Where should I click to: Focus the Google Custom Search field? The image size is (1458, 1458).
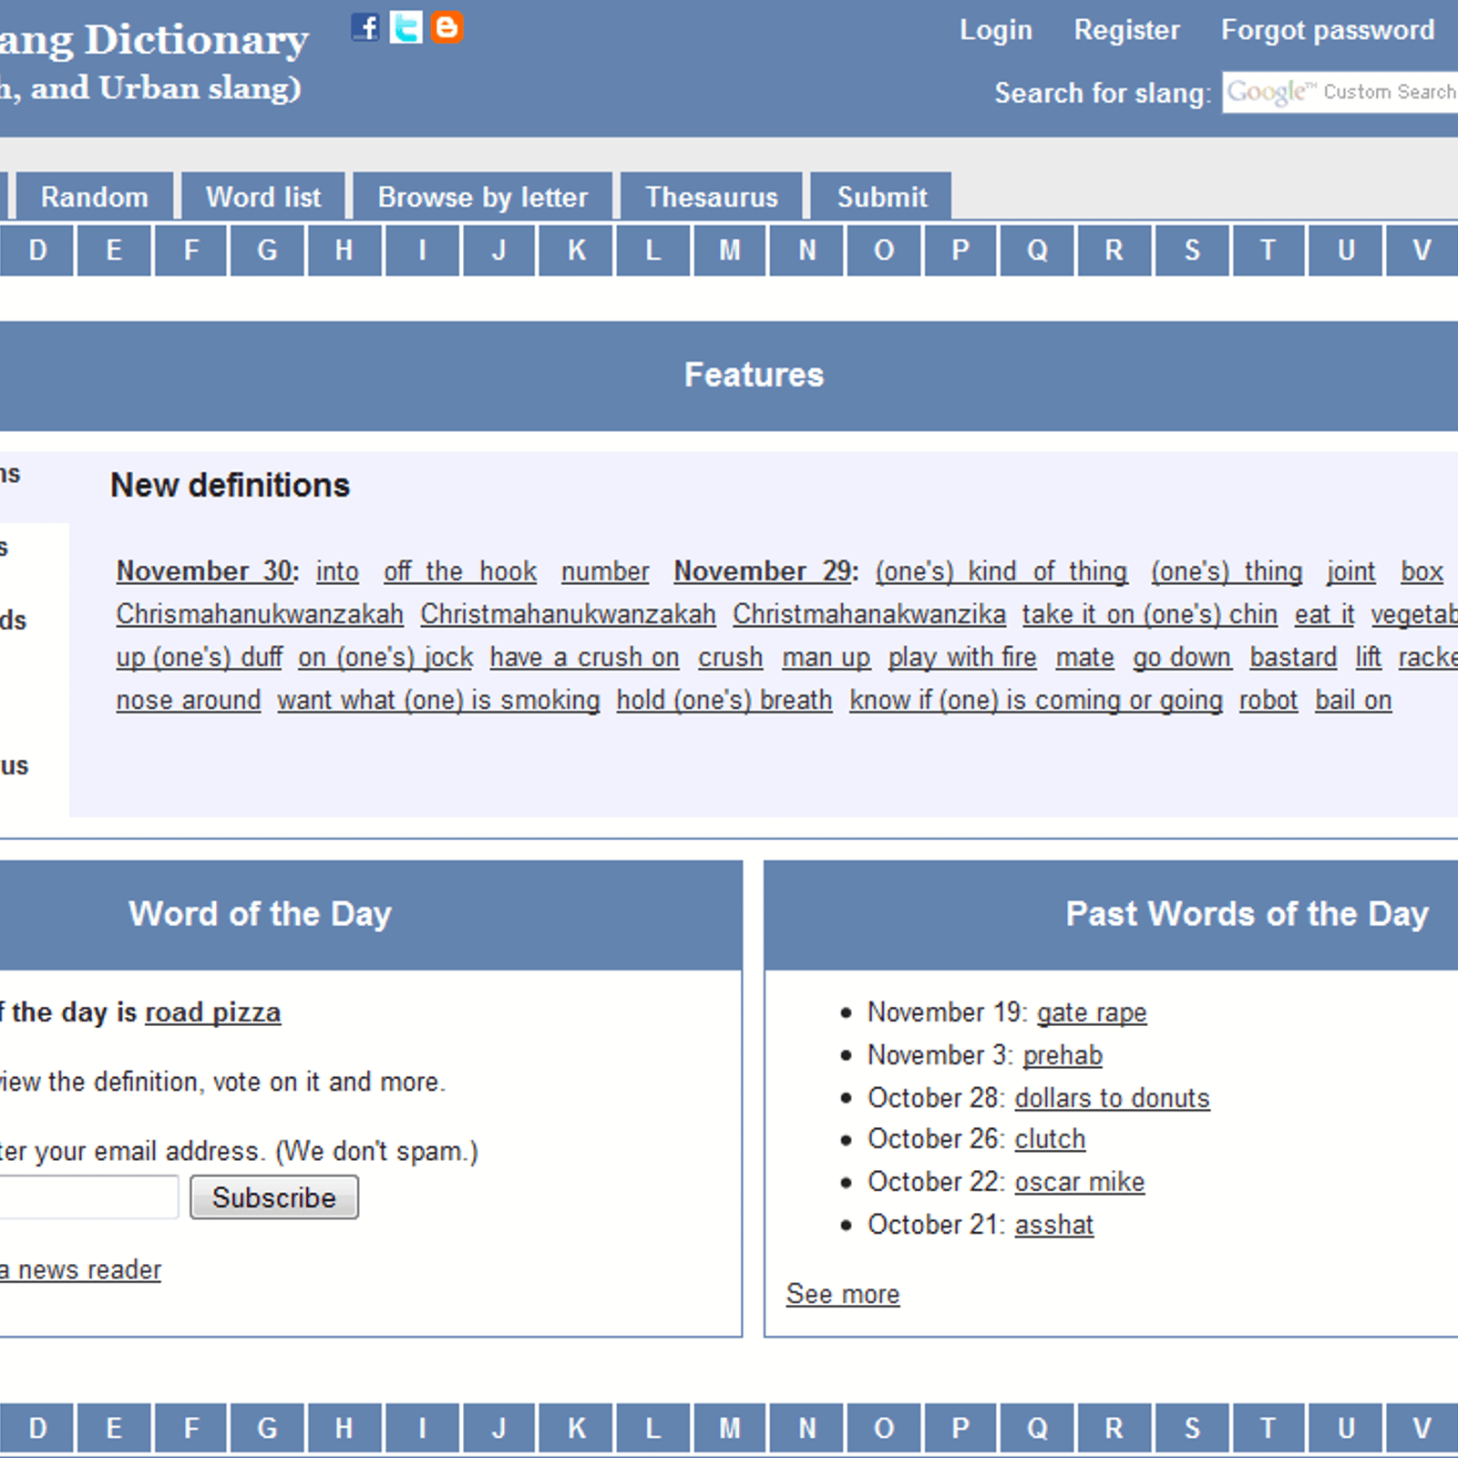tap(1340, 92)
